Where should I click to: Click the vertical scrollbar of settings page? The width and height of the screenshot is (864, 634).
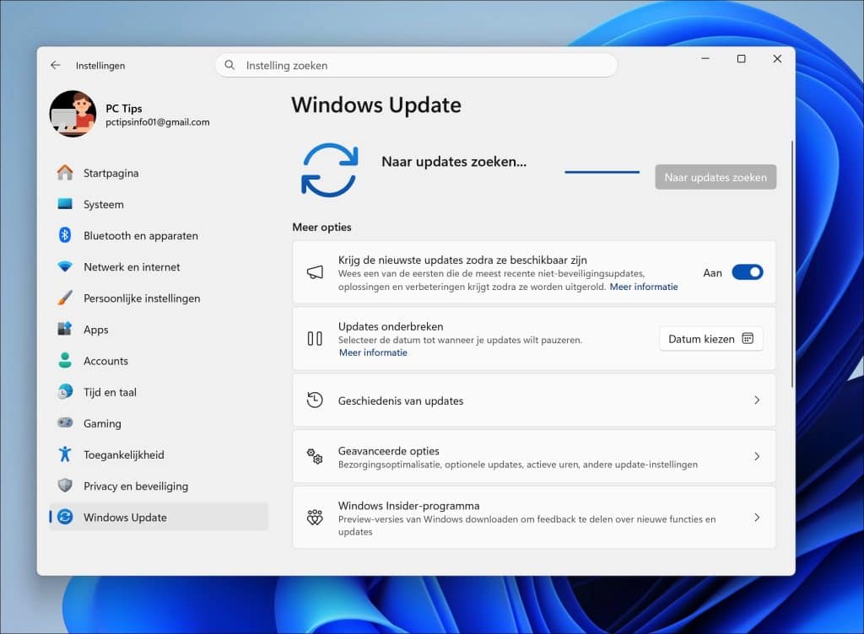click(x=792, y=264)
